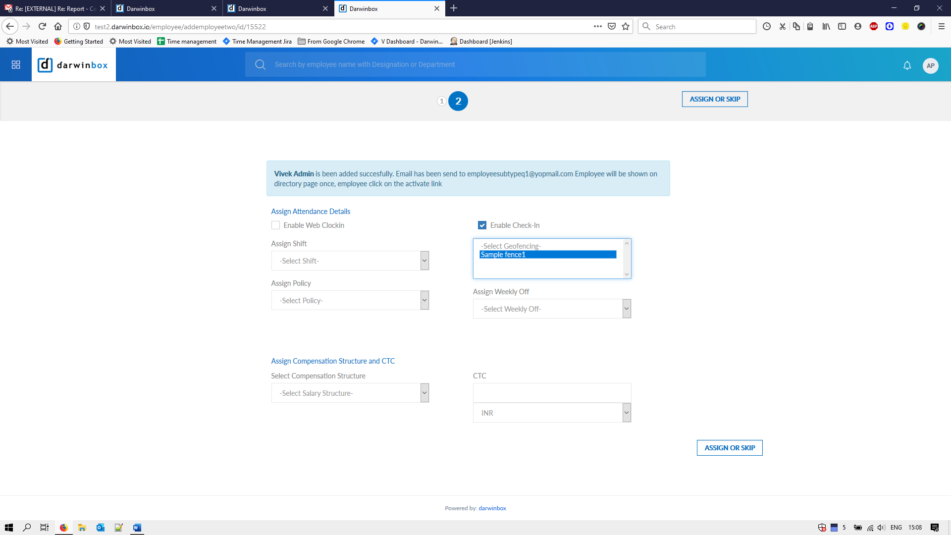Open Outlook from the taskbar
The height and width of the screenshot is (535, 951).
point(101,528)
